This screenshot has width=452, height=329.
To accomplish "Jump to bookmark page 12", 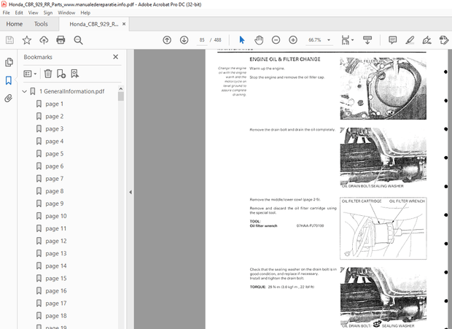I will pyautogui.click(x=56, y=241).
